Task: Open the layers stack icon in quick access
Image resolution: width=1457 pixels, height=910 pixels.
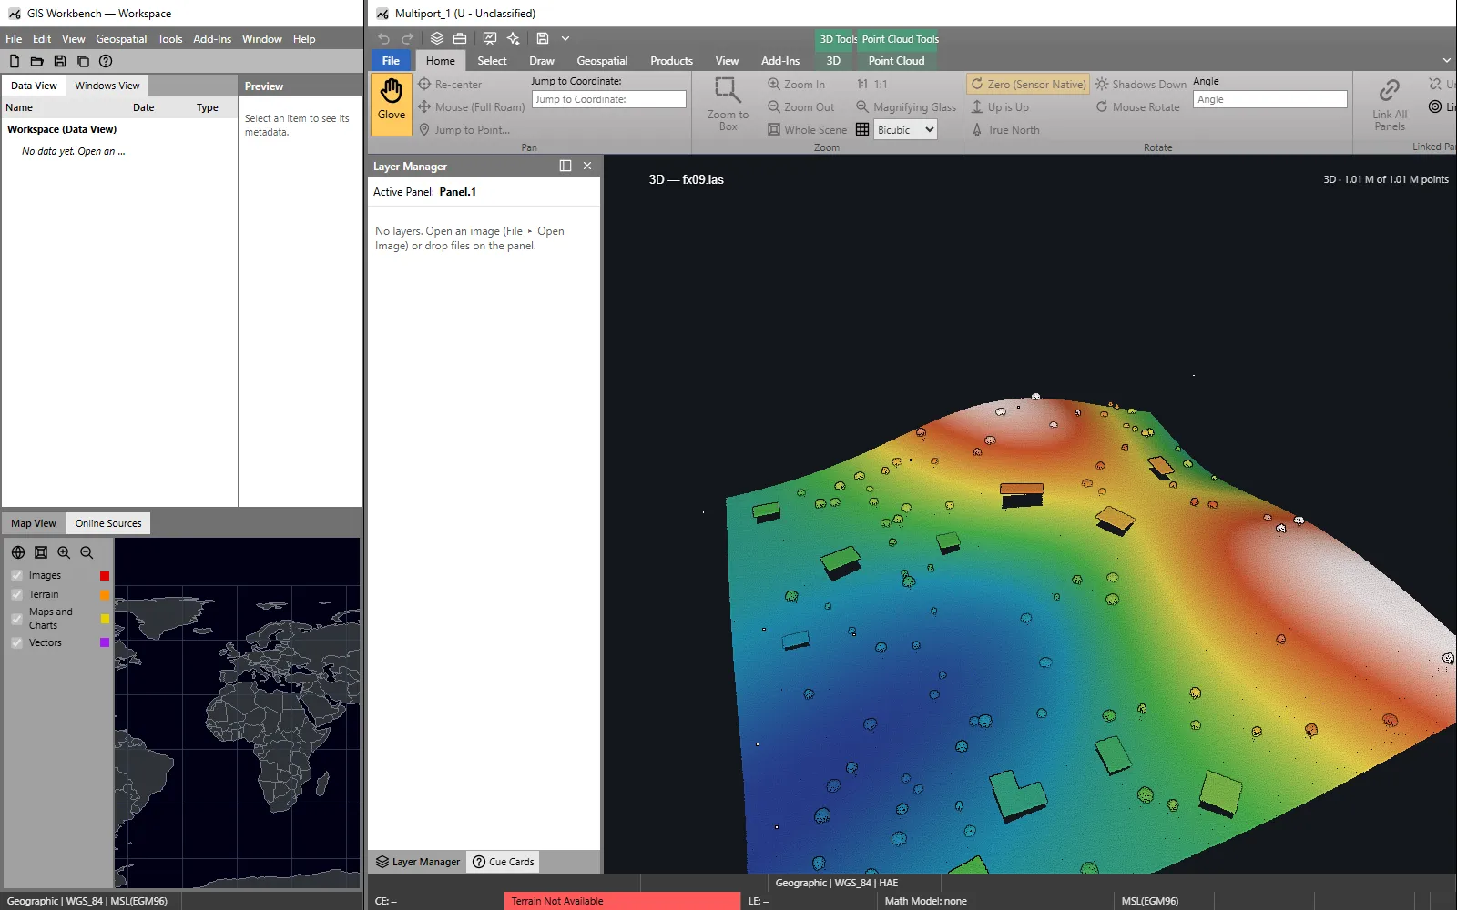Action: coord(437,38)
